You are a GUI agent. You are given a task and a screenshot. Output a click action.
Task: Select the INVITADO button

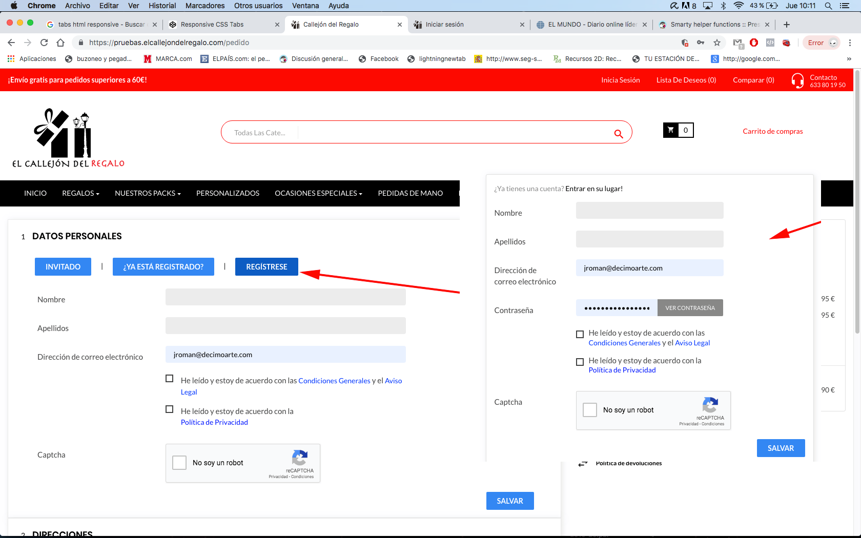pyautogui.click(x=63, y=266)
